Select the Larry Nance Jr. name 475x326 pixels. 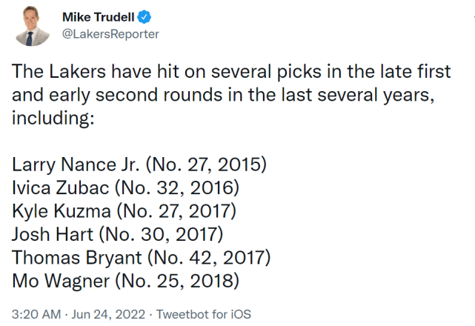tap(76, 165)
